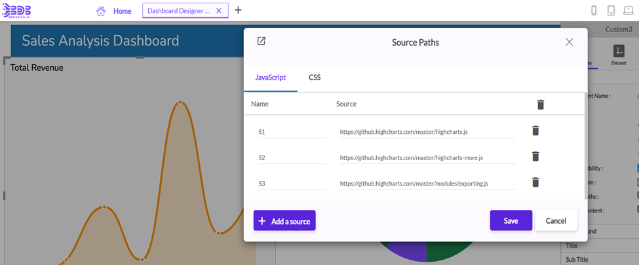Delete the S1 source row
The height and width of the screenshot is (265, 639).
tap(535, 131)
